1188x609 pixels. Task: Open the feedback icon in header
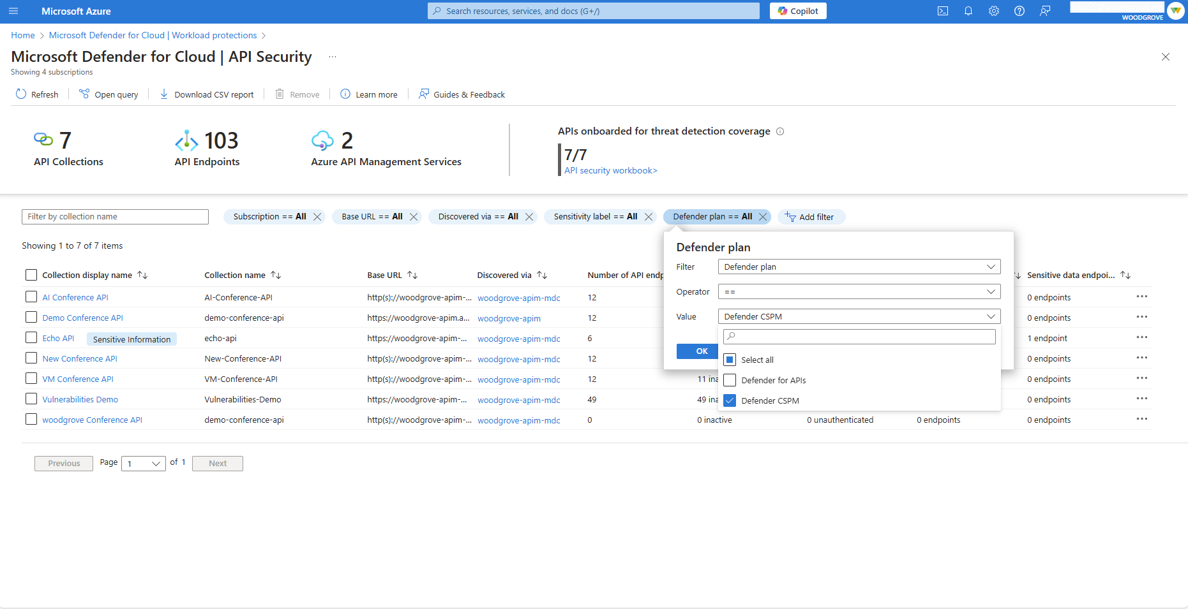click(x=1045, y=11)
